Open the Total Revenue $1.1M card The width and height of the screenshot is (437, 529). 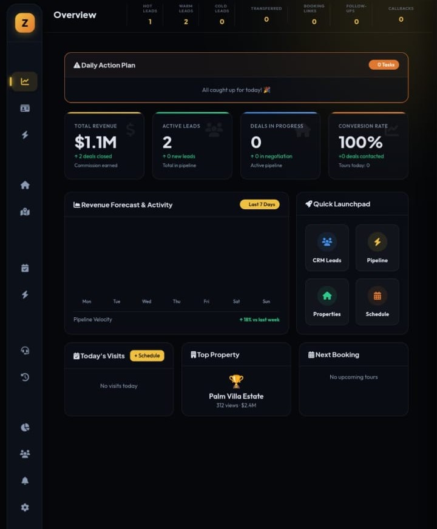click(x=104, y=146)
